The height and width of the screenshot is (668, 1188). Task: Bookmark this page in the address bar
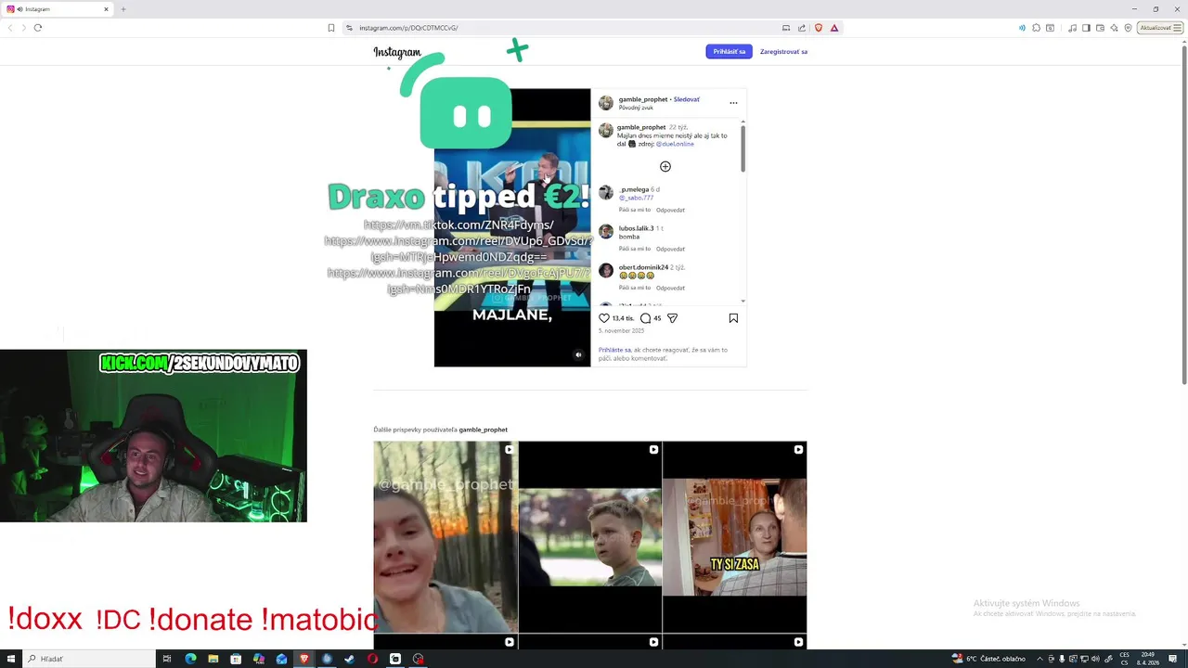(330, 28)
